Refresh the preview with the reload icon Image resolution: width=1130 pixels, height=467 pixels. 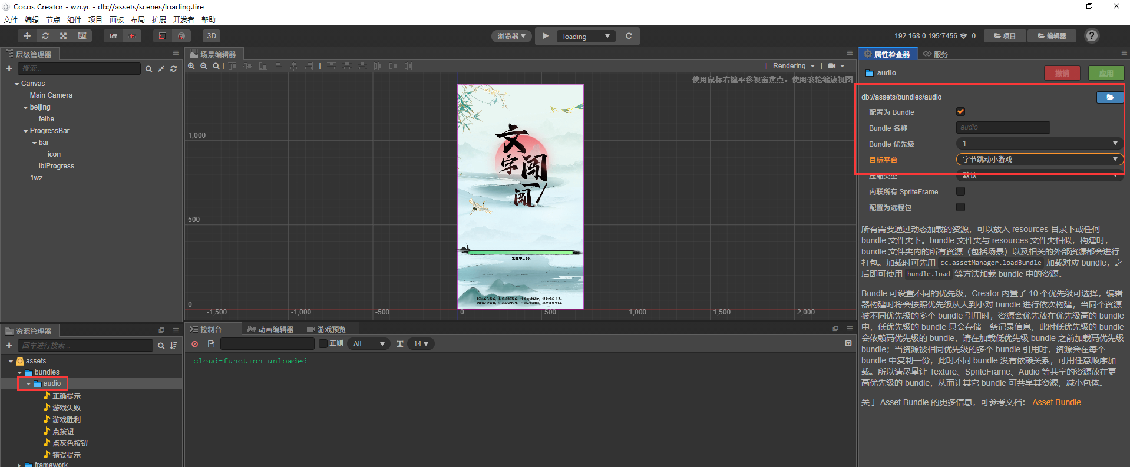[x=629, y=36]
